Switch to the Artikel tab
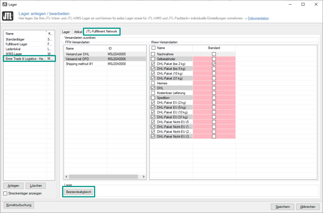The height and width of the screenshot is (213, 323). pyautogui.click(x=78, y=32)
